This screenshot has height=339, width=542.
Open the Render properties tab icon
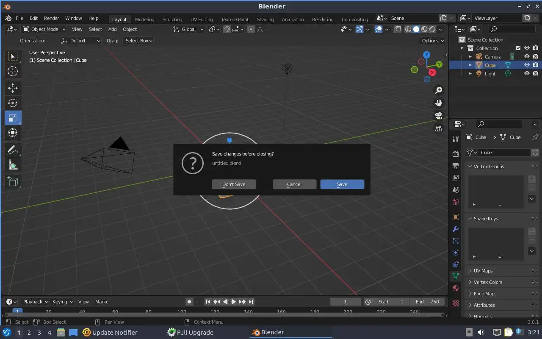click(456, 154)
